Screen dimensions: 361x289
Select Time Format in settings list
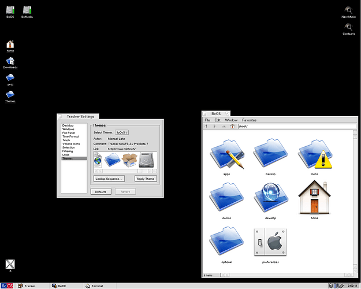coord(74,136)
